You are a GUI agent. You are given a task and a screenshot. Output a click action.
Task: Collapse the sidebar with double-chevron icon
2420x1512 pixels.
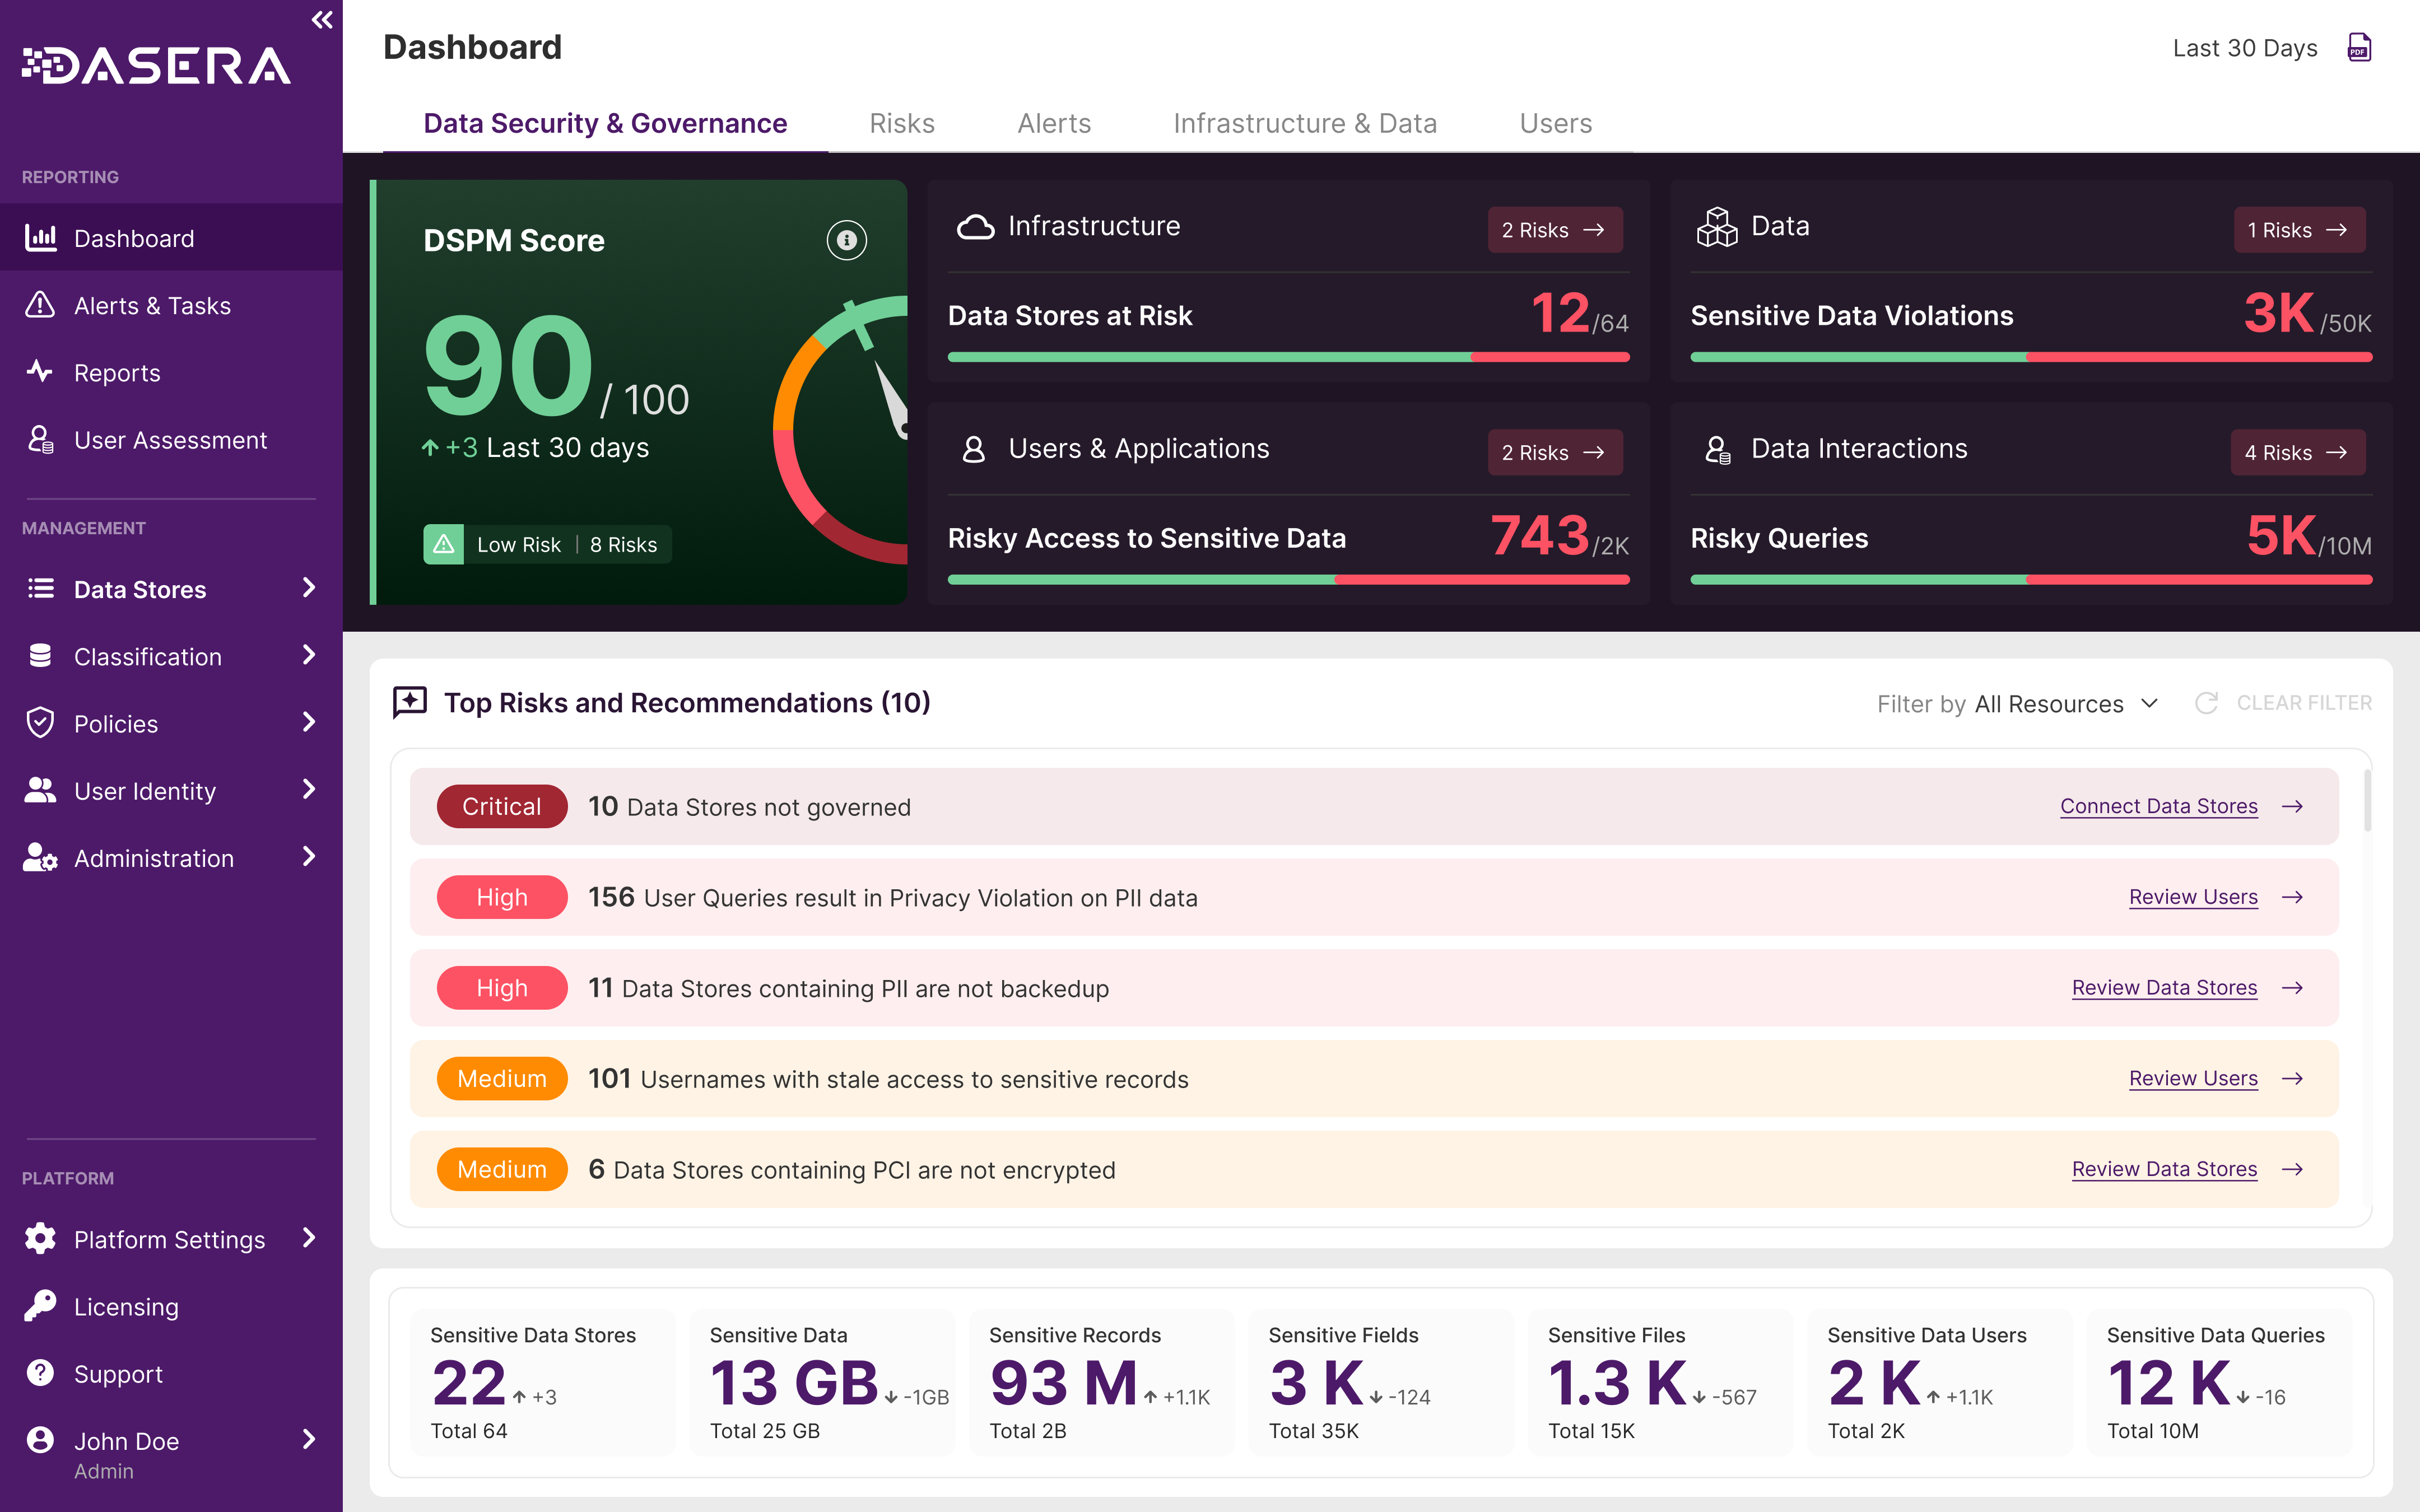(321, 20)
